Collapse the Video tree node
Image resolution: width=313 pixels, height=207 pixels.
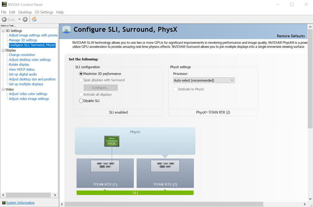pos(3,90)
